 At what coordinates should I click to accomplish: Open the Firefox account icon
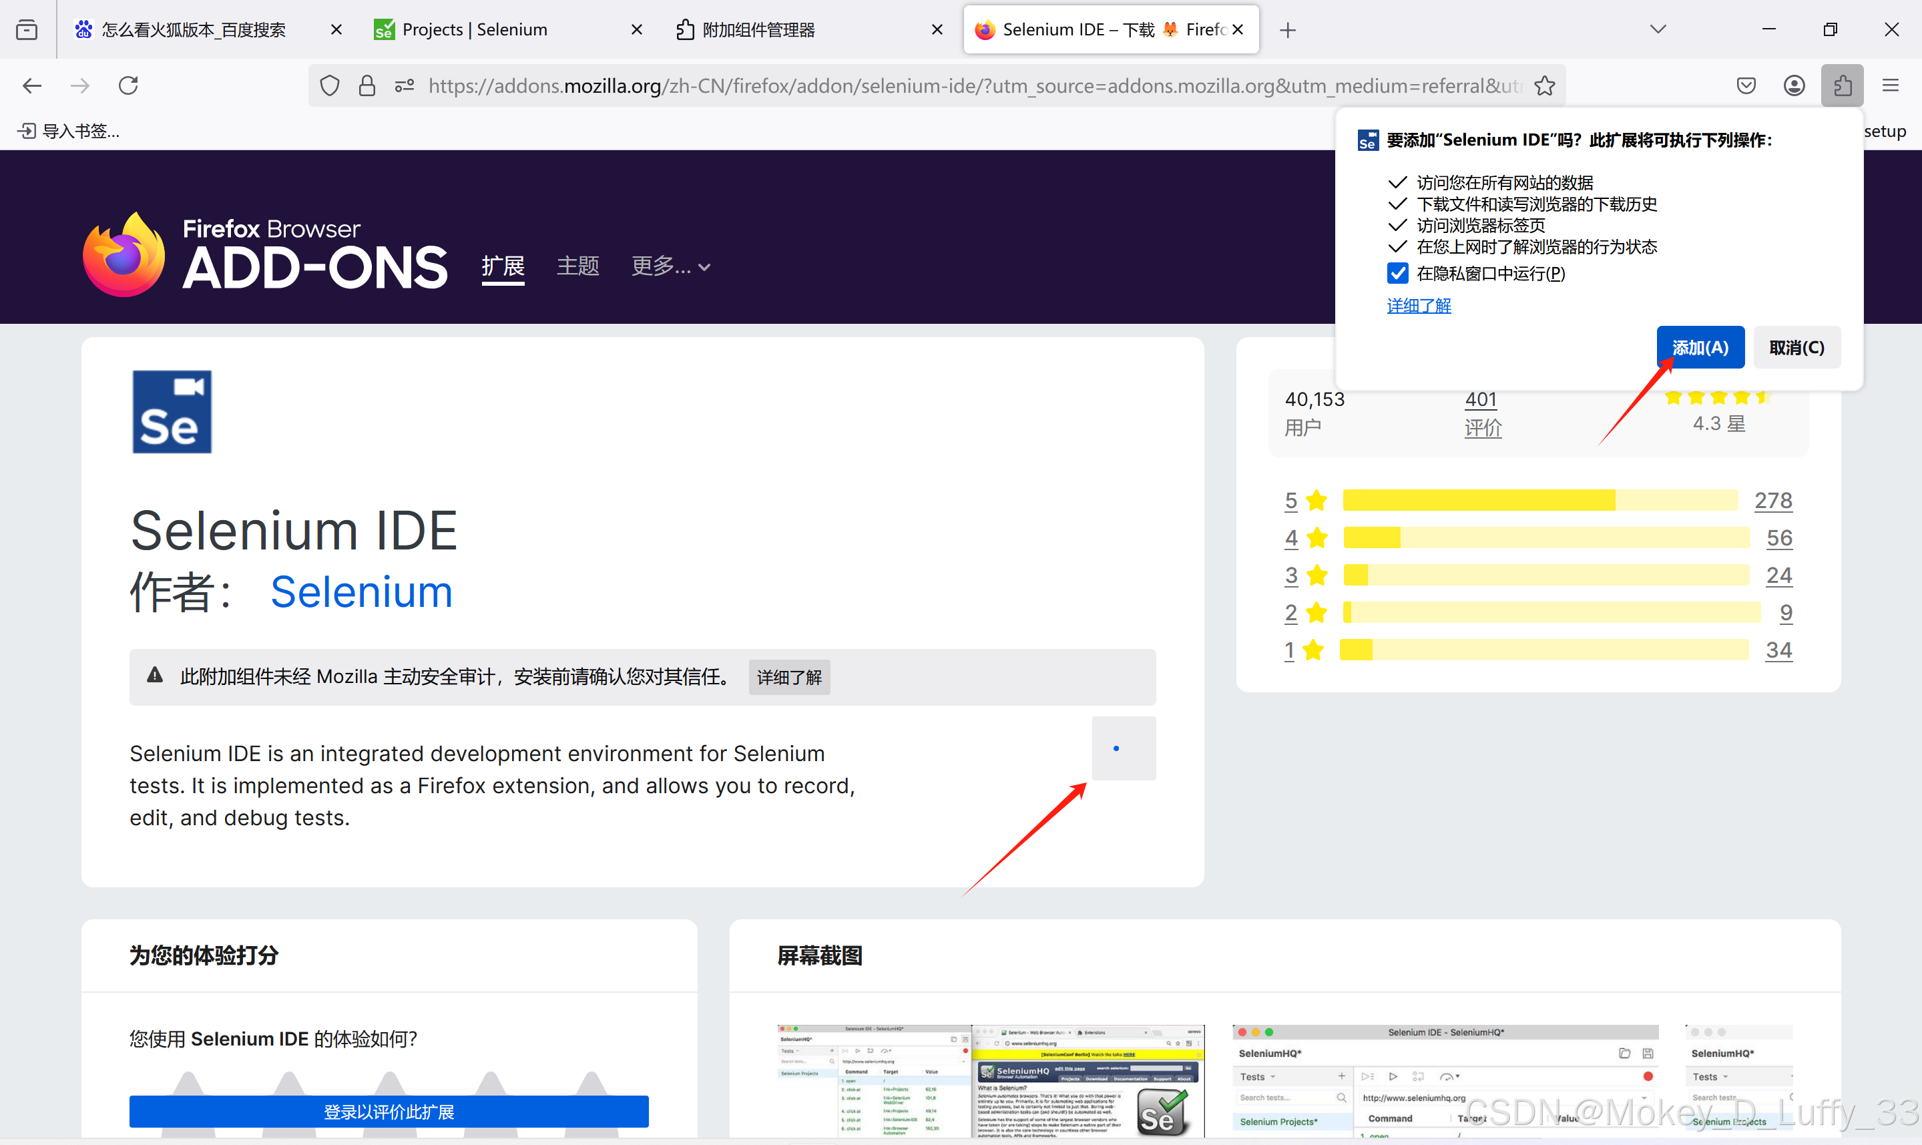click(1794, 85)
